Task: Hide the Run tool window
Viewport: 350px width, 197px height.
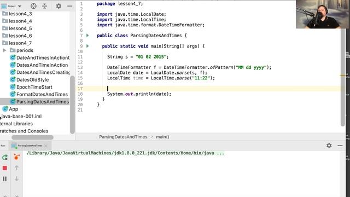Action: pyautogui.click(x=340, y=146)
